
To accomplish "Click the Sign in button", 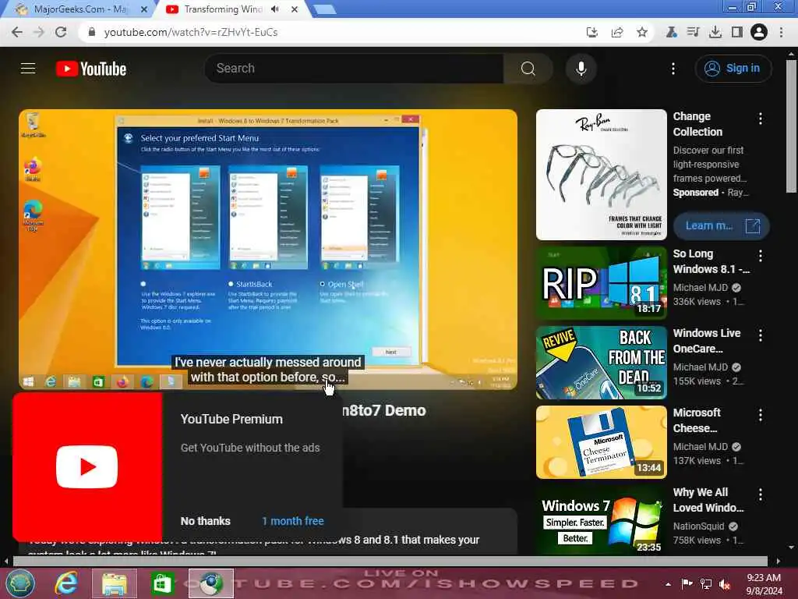I will point(733,69).
